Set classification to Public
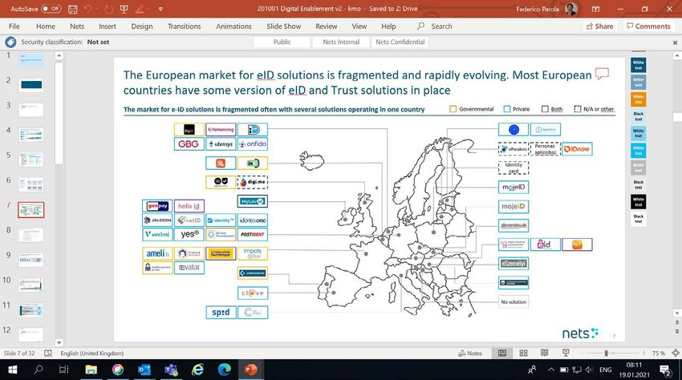Viewport: 682px width, 380px height. 282,42
